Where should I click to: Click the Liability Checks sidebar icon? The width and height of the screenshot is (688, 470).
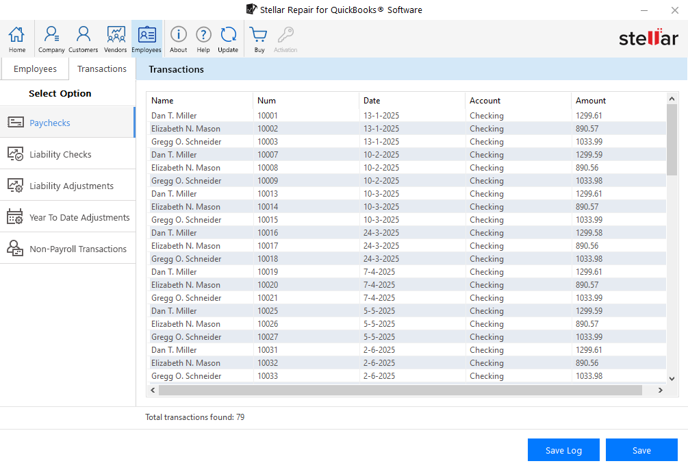[x=15, y=153]
